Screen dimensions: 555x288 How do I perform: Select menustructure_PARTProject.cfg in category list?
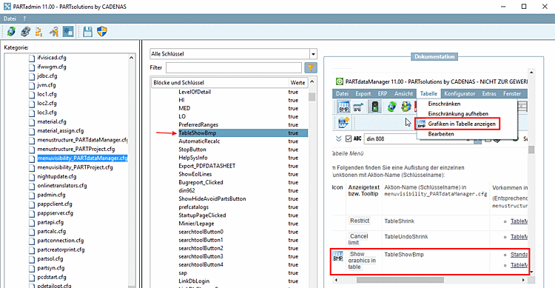point(76,149)
